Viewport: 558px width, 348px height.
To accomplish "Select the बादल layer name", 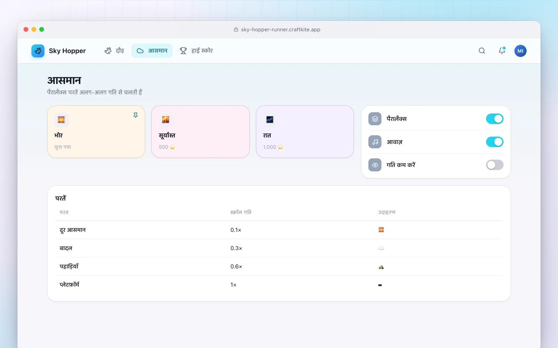I will 66,248.
